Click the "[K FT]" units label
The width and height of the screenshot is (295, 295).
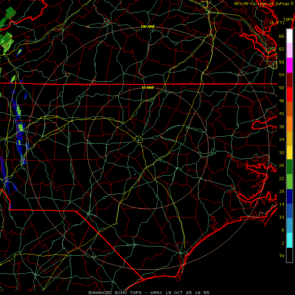pos(277,23)
